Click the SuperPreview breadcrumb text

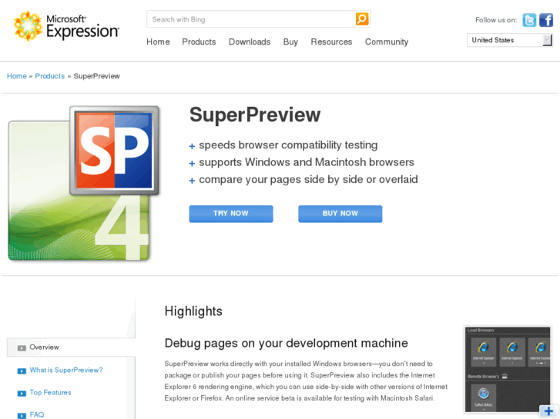coord(96,76)
